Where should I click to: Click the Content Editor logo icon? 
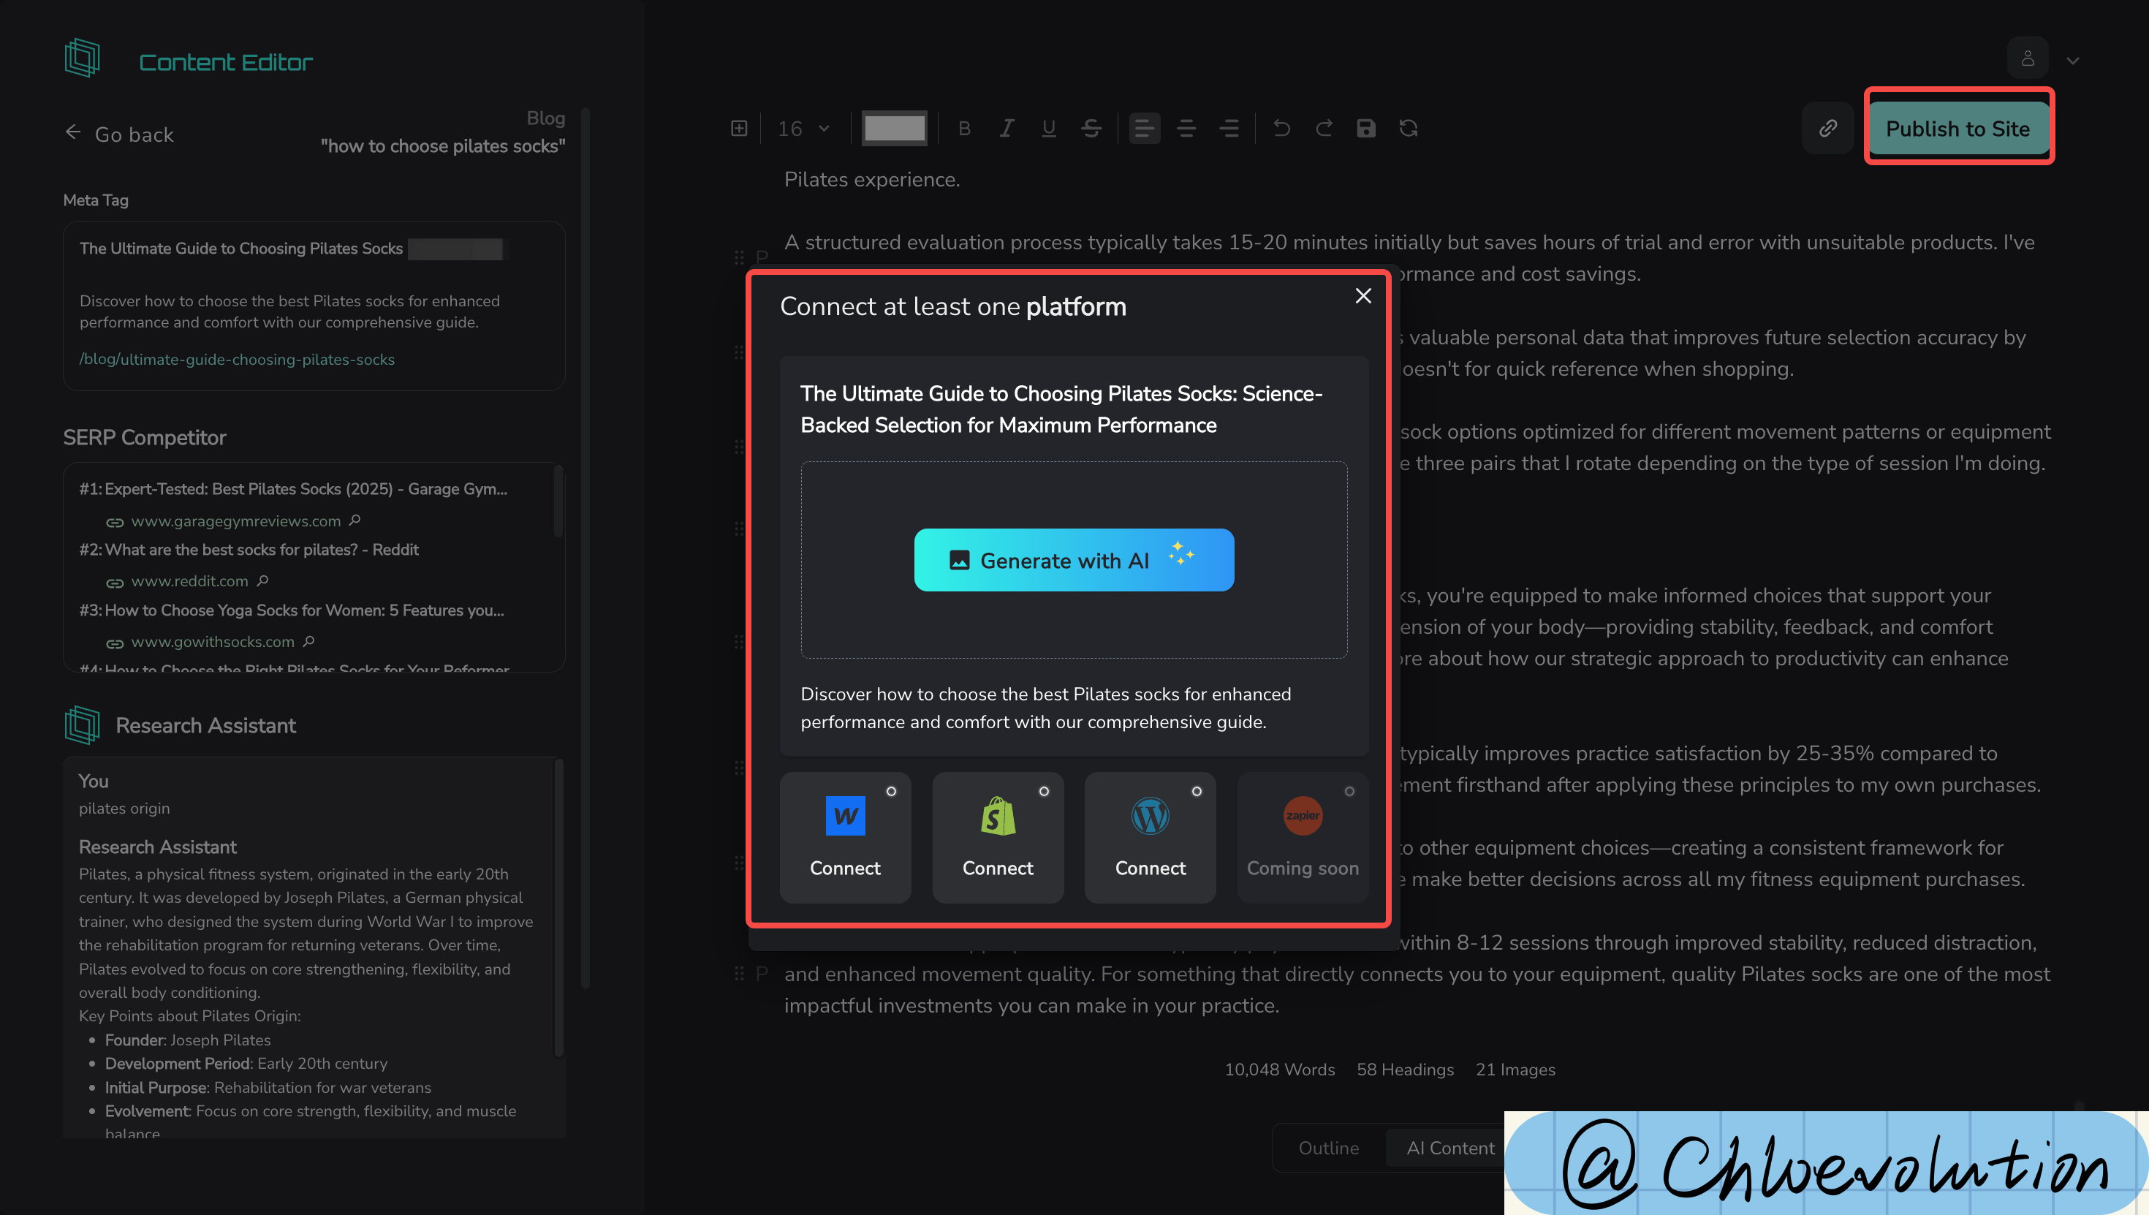(x=82, y=58)
